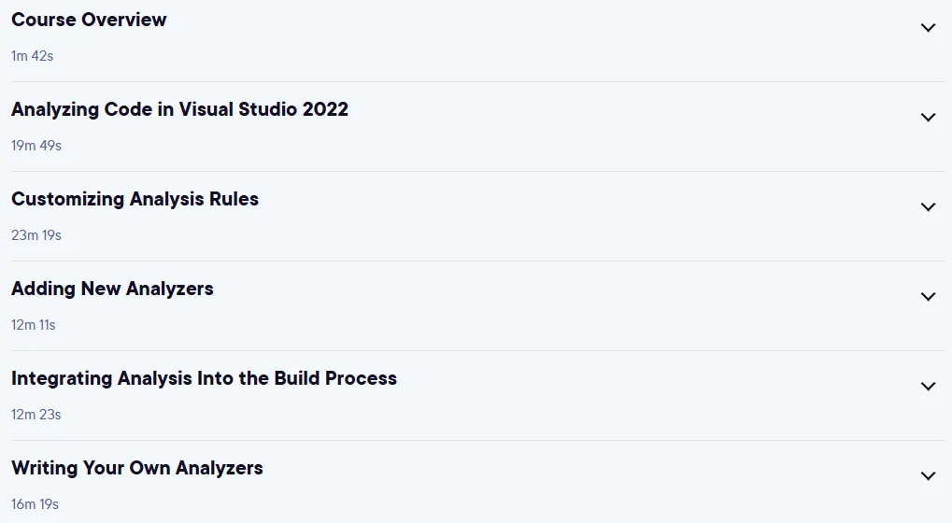Screen dimensions: 952x523
Task: Click the divider line above Writing Your Own Analyzers
Action: point(478,441)
